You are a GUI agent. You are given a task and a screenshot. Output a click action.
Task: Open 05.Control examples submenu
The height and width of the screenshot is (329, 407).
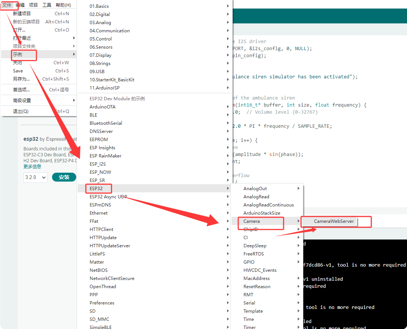coord(155,39)
